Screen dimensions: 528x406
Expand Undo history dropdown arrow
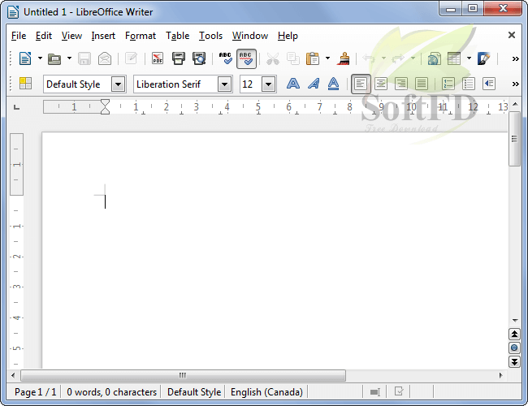383,58
